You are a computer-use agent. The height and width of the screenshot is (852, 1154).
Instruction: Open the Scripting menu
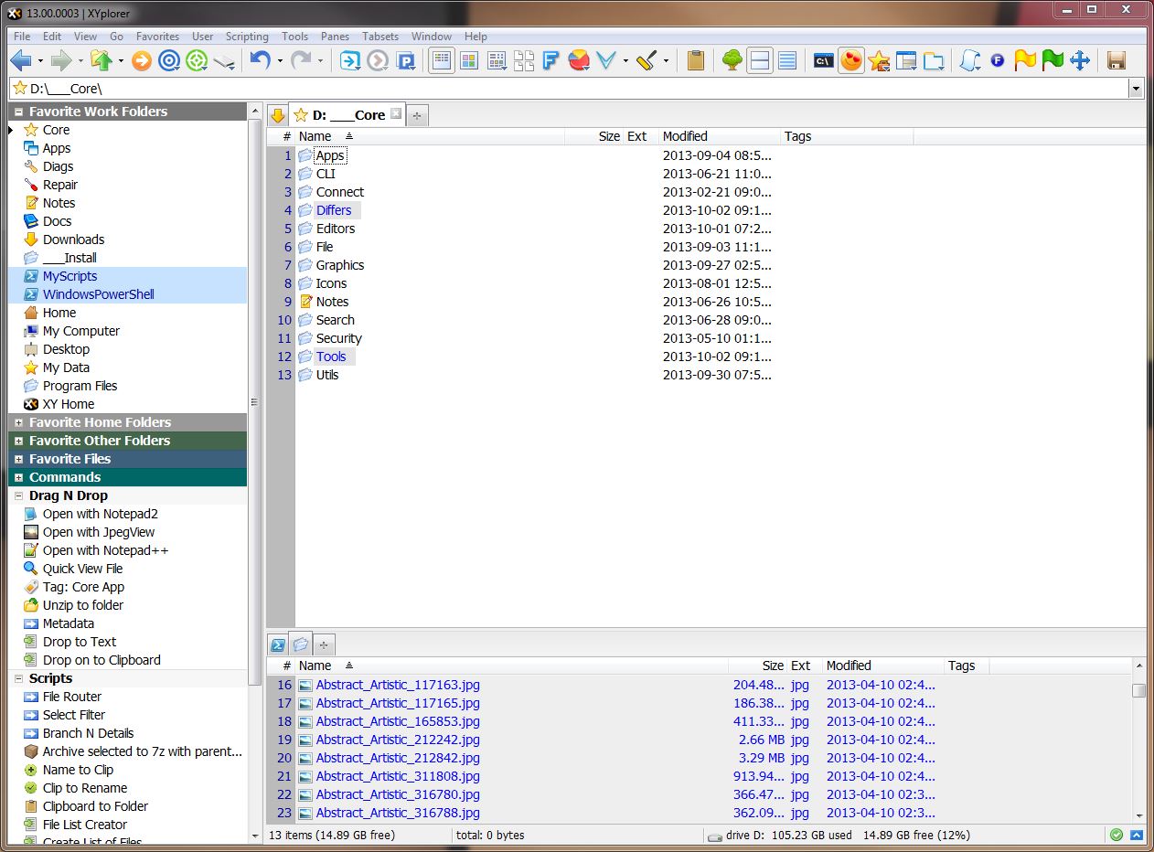pos(247,37)
